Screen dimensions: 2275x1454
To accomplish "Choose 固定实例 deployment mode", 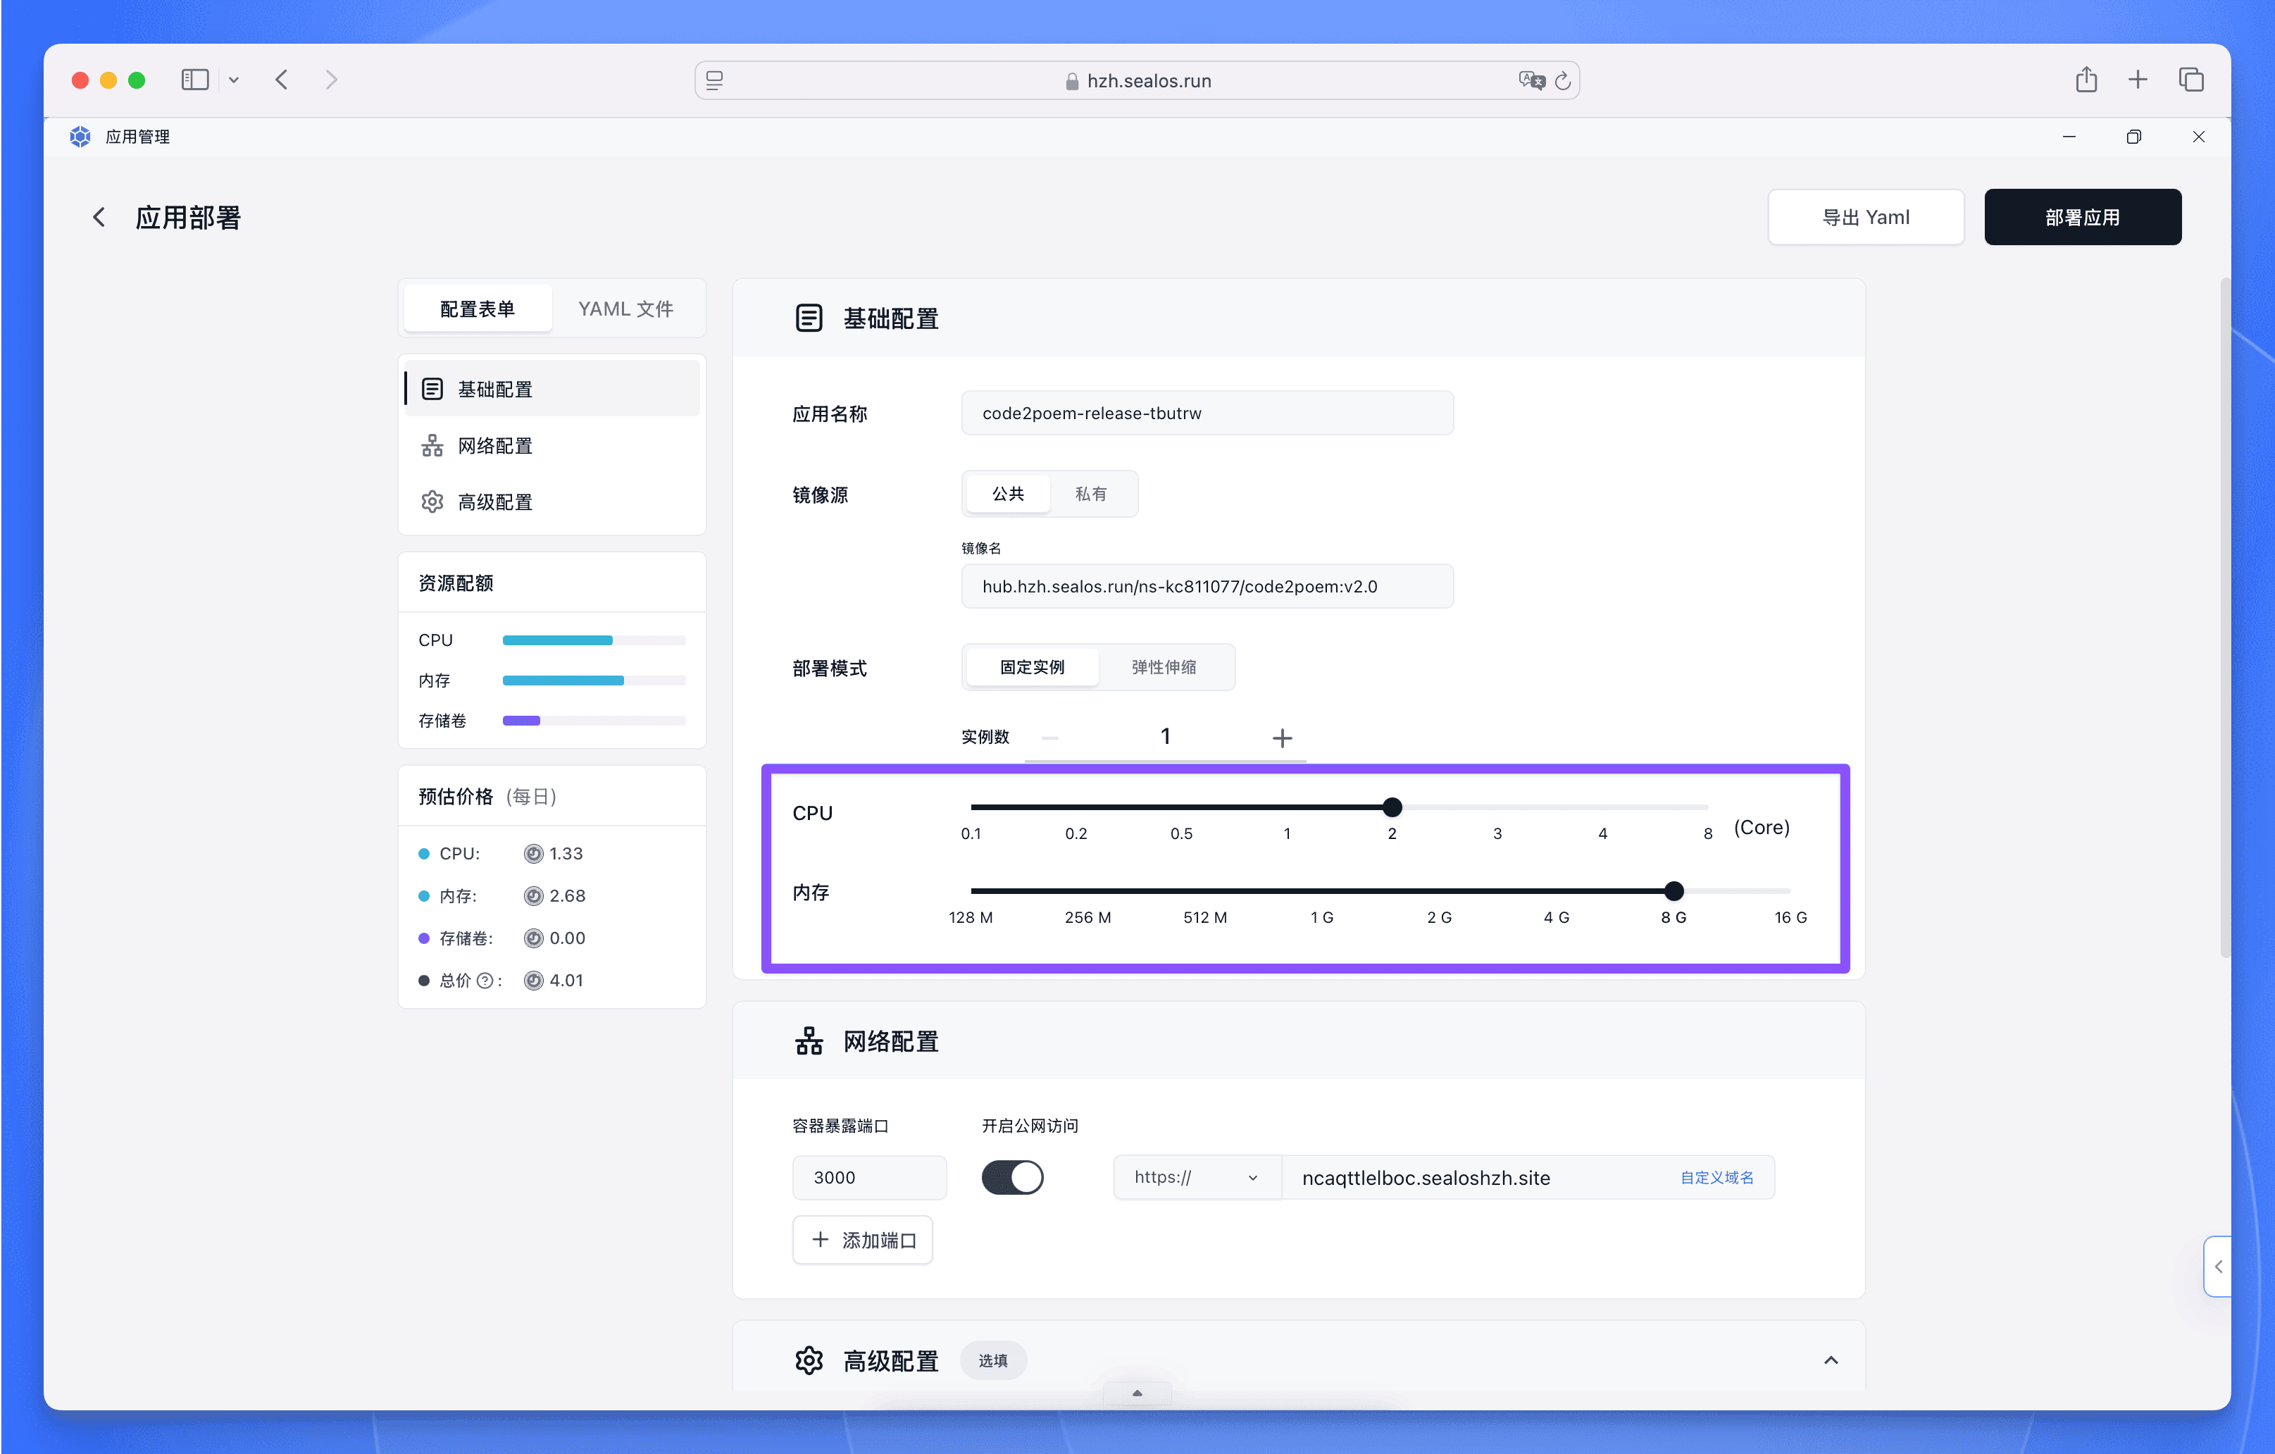I will point(1033,667).
